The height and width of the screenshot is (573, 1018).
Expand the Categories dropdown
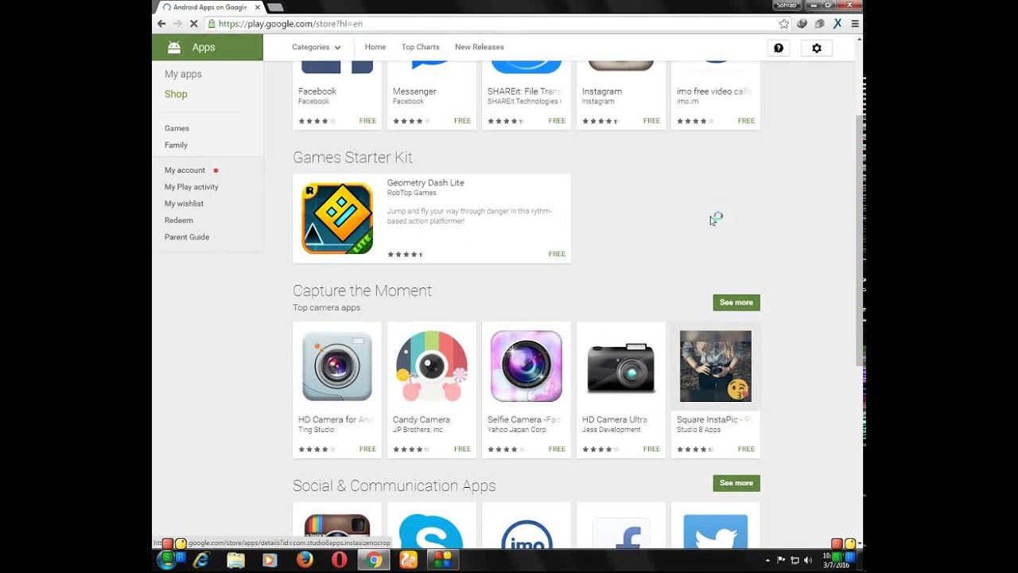(317, 47)
